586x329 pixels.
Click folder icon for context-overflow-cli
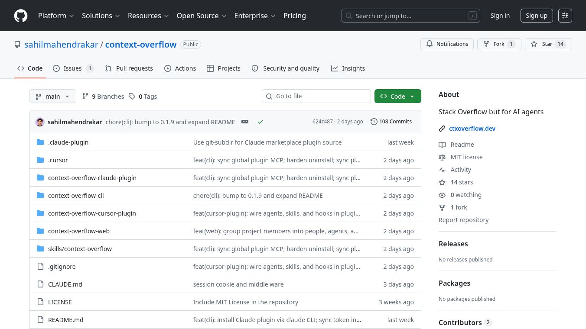[x=40, y=195]
